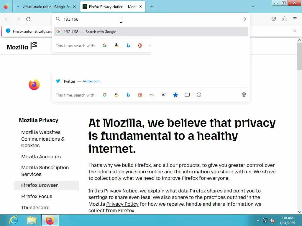Dismiss the Firefox notification bar
Image resolution: width=302 pixels, height=226 pixels.
point(295,31)
